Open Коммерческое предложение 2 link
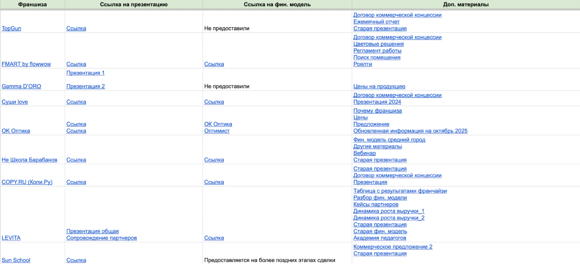The height and width of the screenshot is (264, 580). (393, 247)
